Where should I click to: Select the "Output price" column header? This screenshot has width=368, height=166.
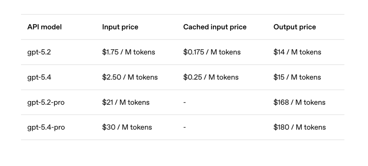(x=294, y=27)
